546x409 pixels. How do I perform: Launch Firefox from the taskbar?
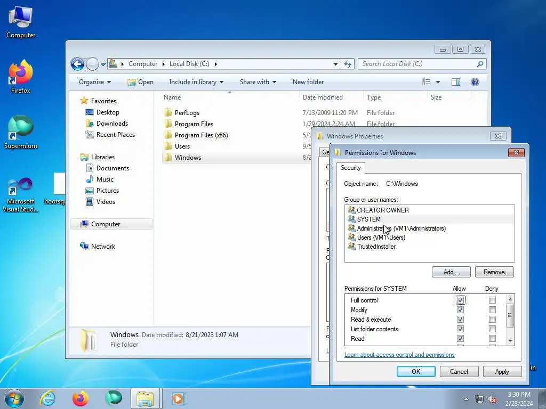80,398
